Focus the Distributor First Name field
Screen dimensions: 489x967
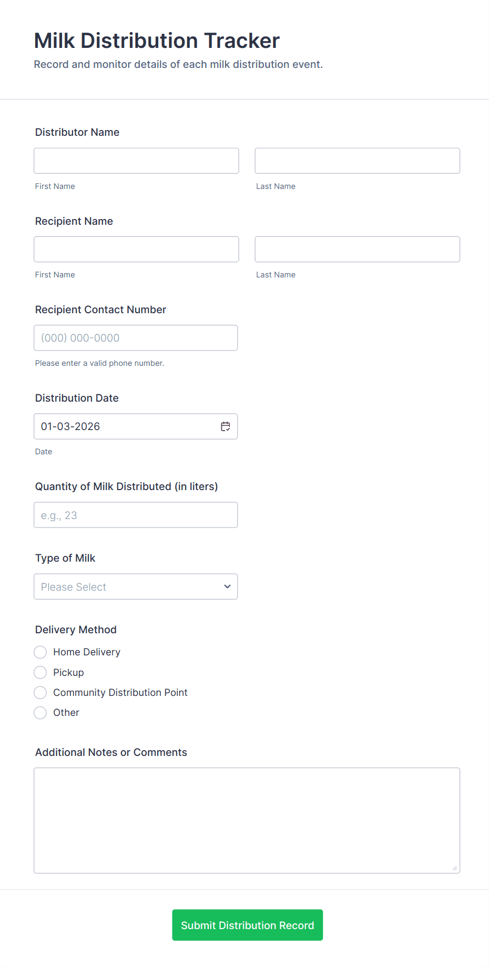(136, 161)
